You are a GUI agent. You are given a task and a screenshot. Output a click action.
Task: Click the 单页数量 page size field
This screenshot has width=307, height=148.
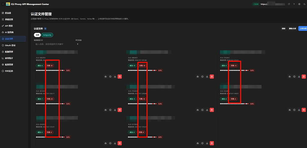80,44
